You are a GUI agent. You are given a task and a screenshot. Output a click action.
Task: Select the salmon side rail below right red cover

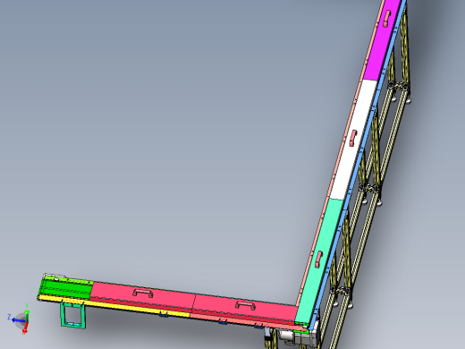click(248, 321)
